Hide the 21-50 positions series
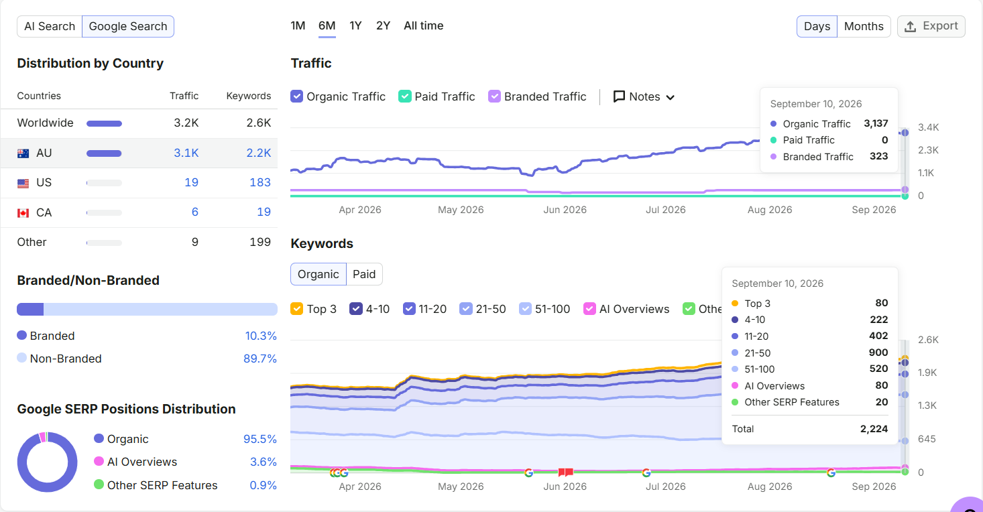Image resolution: width=983 pixels, height=512 pixels. coord(466,309)
